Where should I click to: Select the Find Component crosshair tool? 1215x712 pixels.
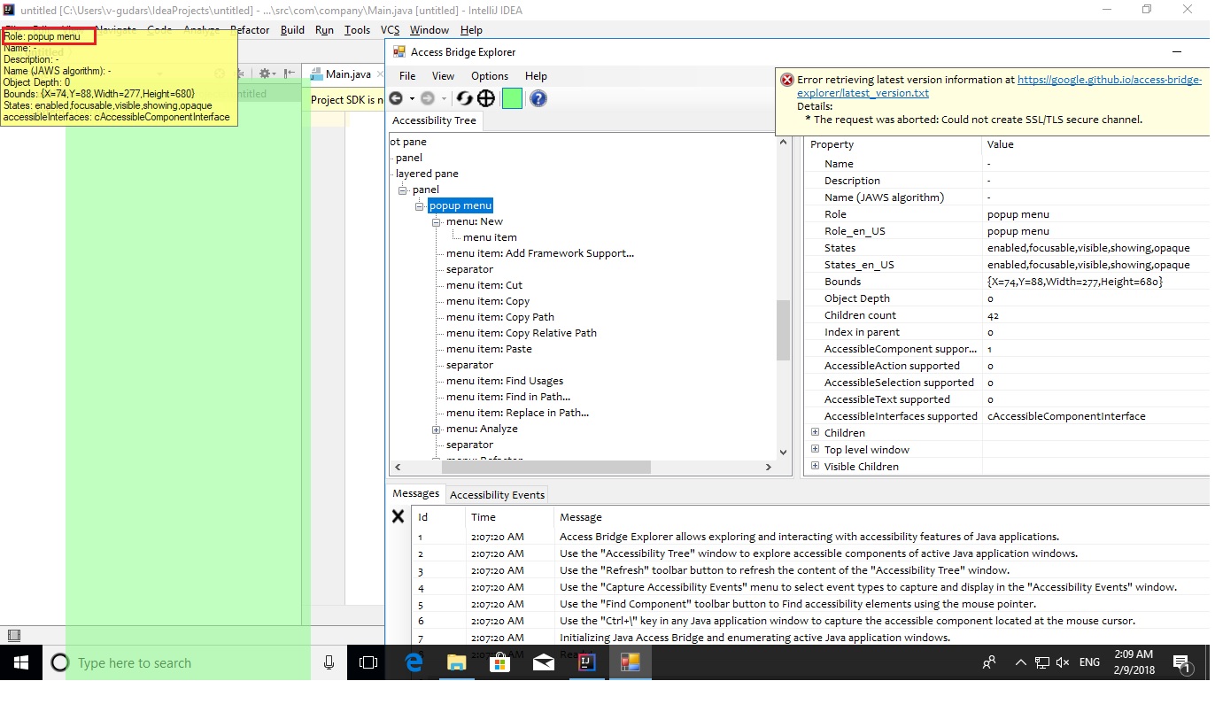point(485,98)
